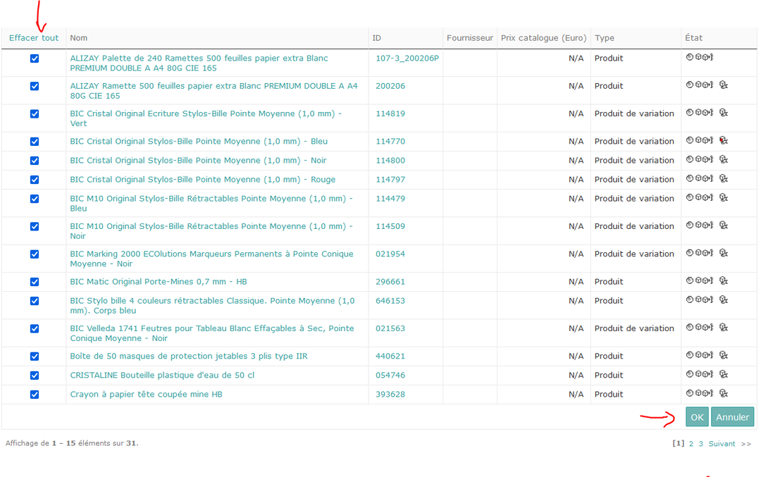Click round status icon in row 200206
The width and height of the screenshot is (761, 477).
point(690,85)
